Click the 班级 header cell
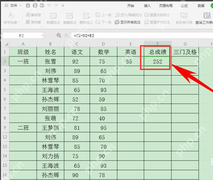This screenshot has width=213, height=180. [23, 52]
